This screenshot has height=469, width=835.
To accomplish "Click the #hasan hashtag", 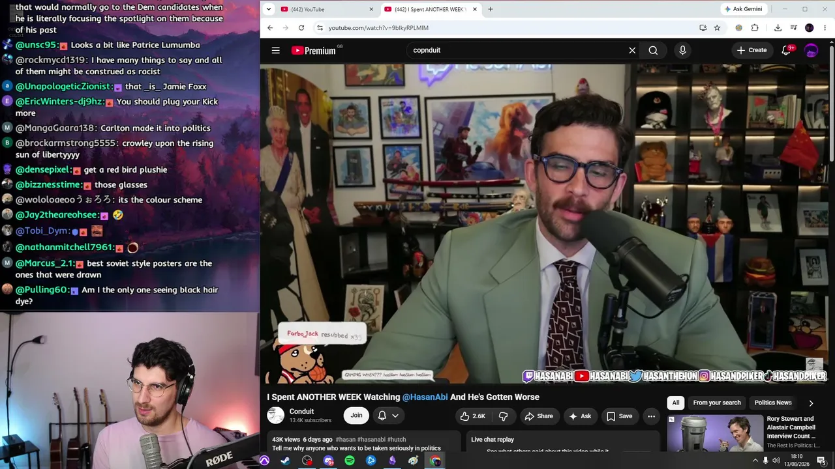I will (x=344, y=440).
